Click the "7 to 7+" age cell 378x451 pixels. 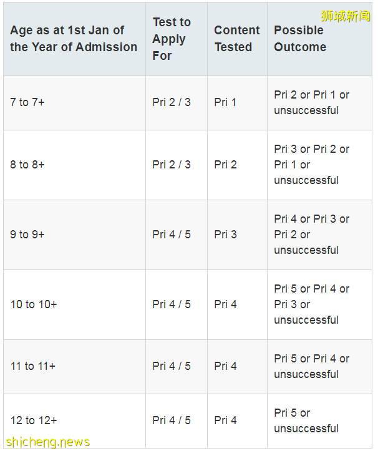pyautogui.click(x=27, y=102)
